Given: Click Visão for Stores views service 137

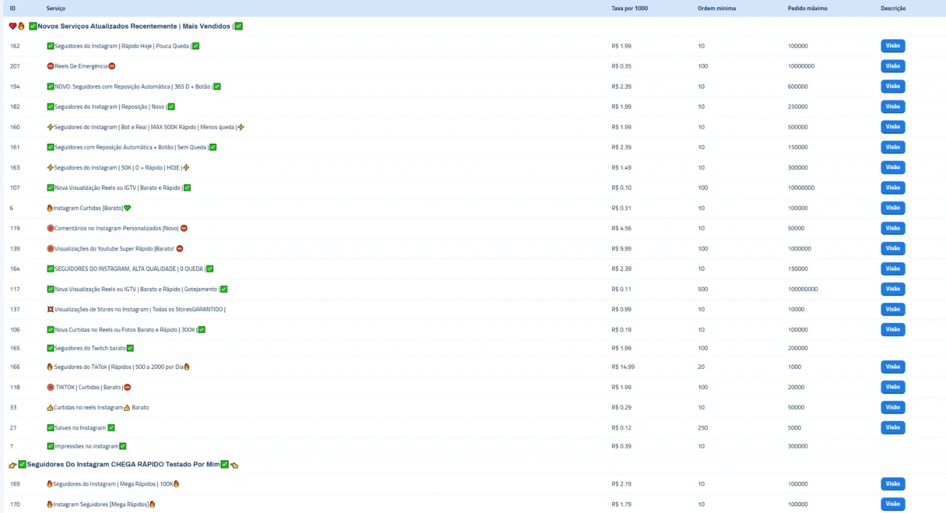Looking at the screenshot, I should pos(893,310).
